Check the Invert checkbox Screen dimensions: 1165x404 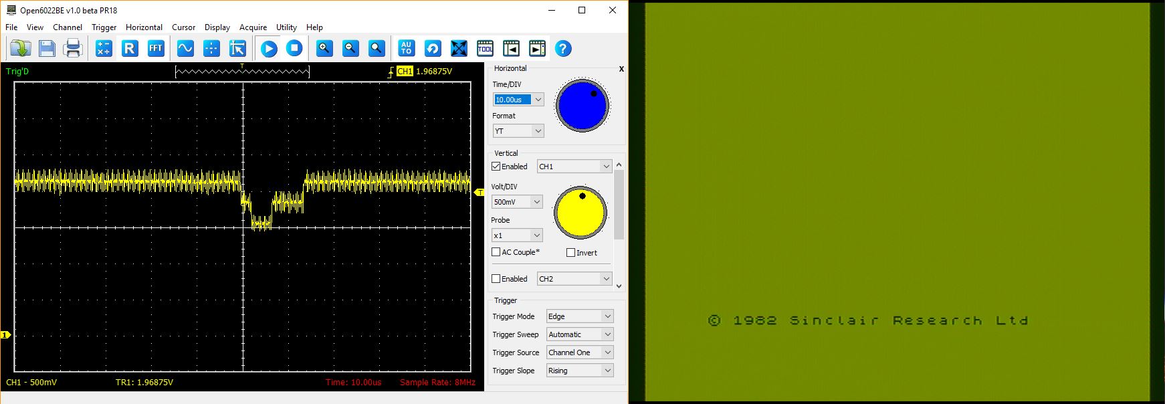[570, 253]
